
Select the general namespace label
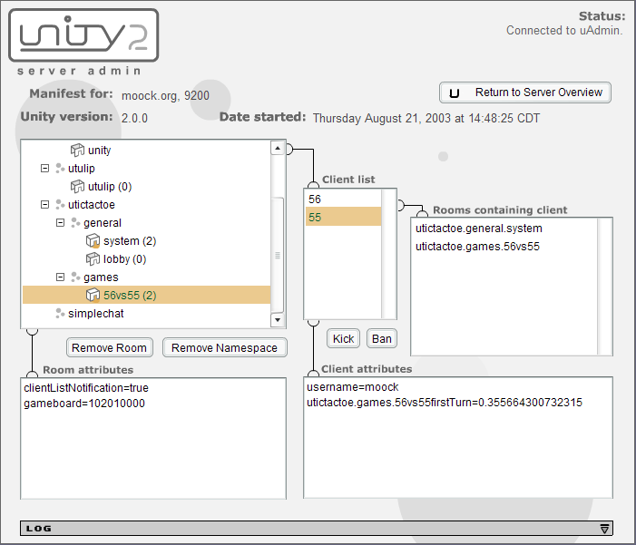point(103,223)
